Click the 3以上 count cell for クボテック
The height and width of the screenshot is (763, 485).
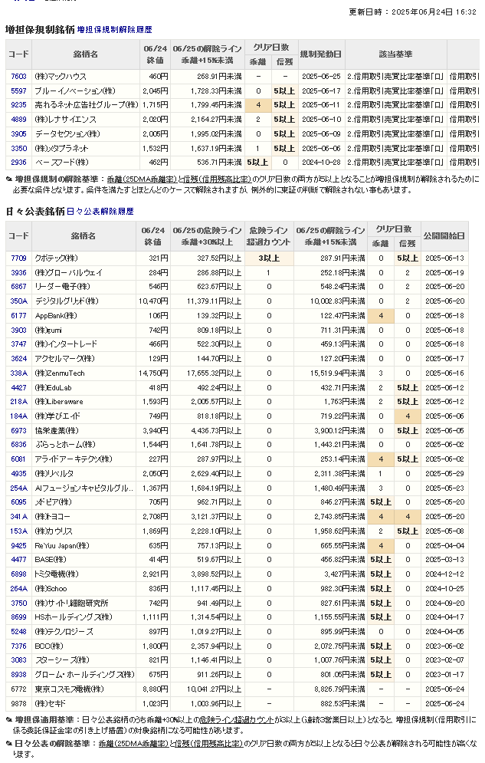pos(269,258)
